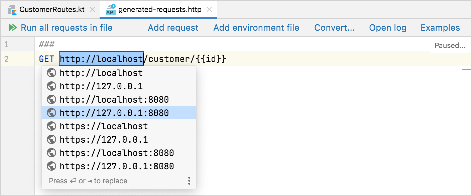Click the globe icon beside https://127.0.0.1:8080 suggestion
Viewport: 472px width, 196px height.
coord(51,166)
